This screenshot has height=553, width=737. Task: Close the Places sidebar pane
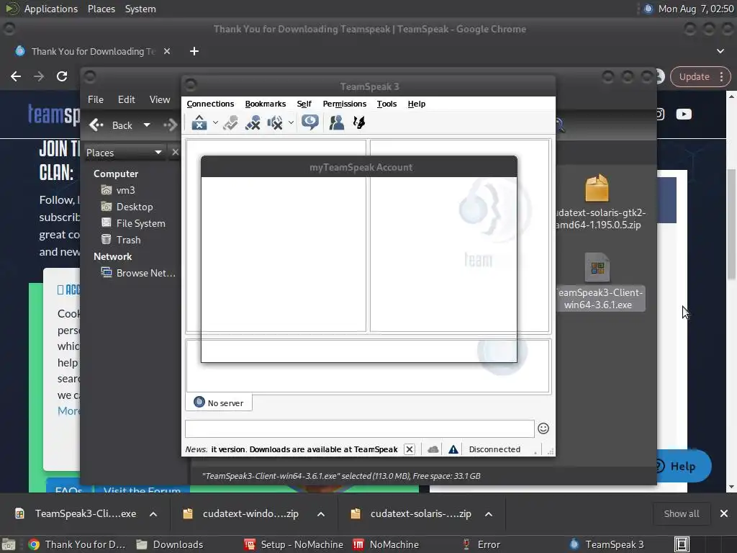coord(175,152)
